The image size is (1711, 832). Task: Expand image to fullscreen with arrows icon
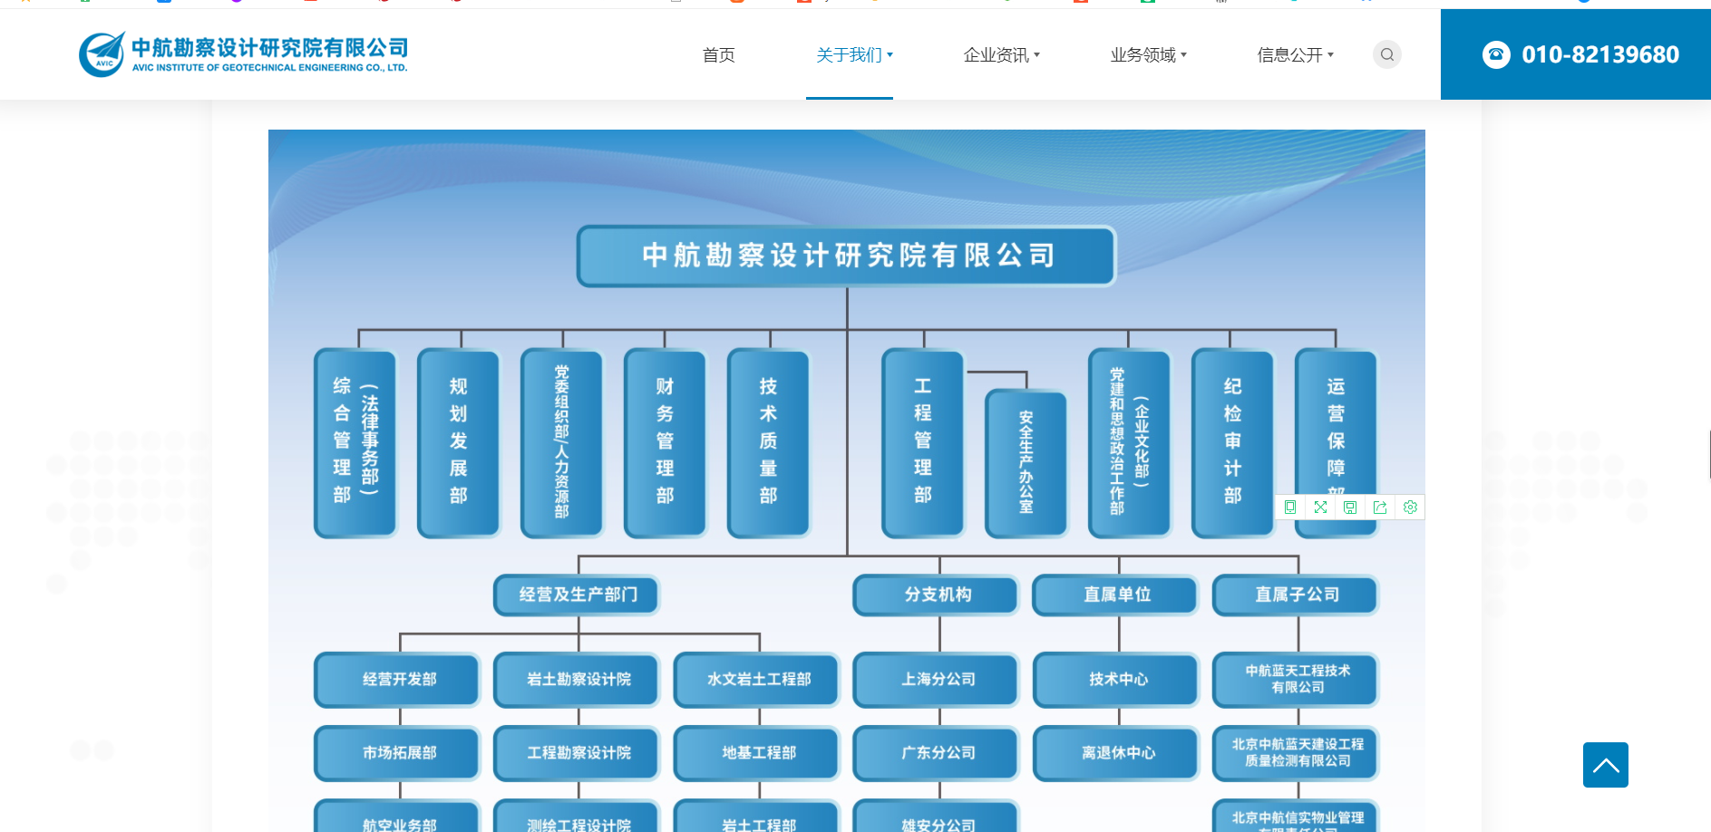pos(1320,508)
